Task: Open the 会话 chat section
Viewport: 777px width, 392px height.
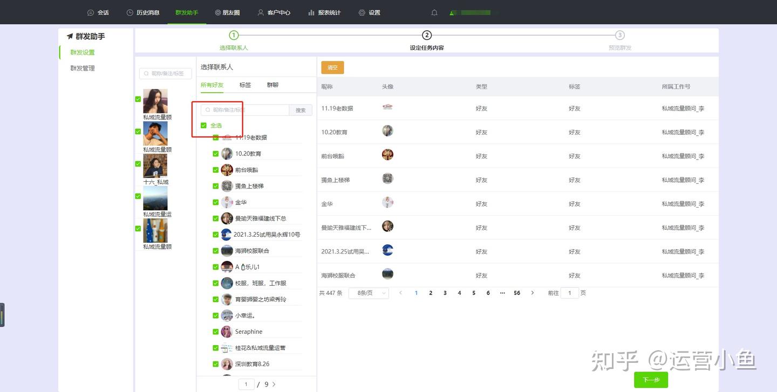Action: point(98,12)
